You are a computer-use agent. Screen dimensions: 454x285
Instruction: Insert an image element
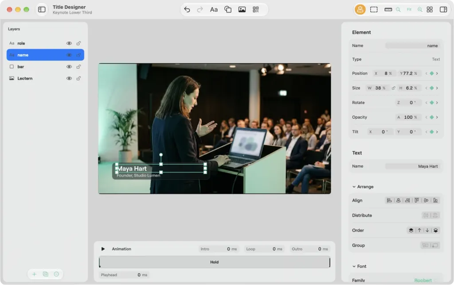(x=242, y=10)
